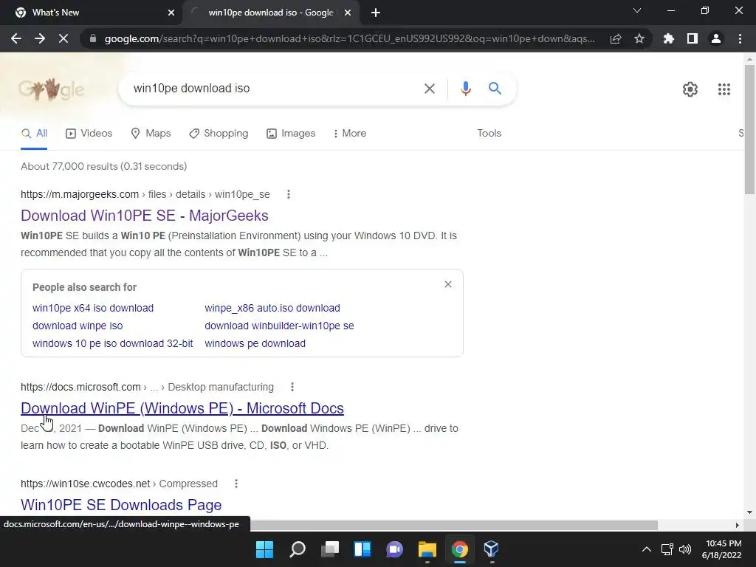Image resolution: width=756 pixels, height=567 pixels.
Task: Open Chrome's three-dot menu
Action: click(740, 38)
